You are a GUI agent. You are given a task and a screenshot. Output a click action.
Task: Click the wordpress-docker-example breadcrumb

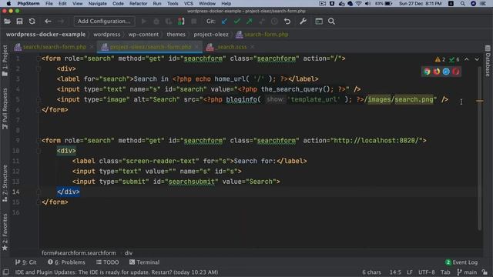45,35
